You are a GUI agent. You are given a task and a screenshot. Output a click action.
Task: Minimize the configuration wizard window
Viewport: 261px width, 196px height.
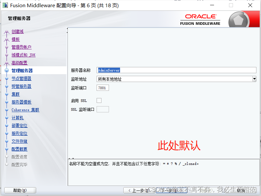point(212,5)
